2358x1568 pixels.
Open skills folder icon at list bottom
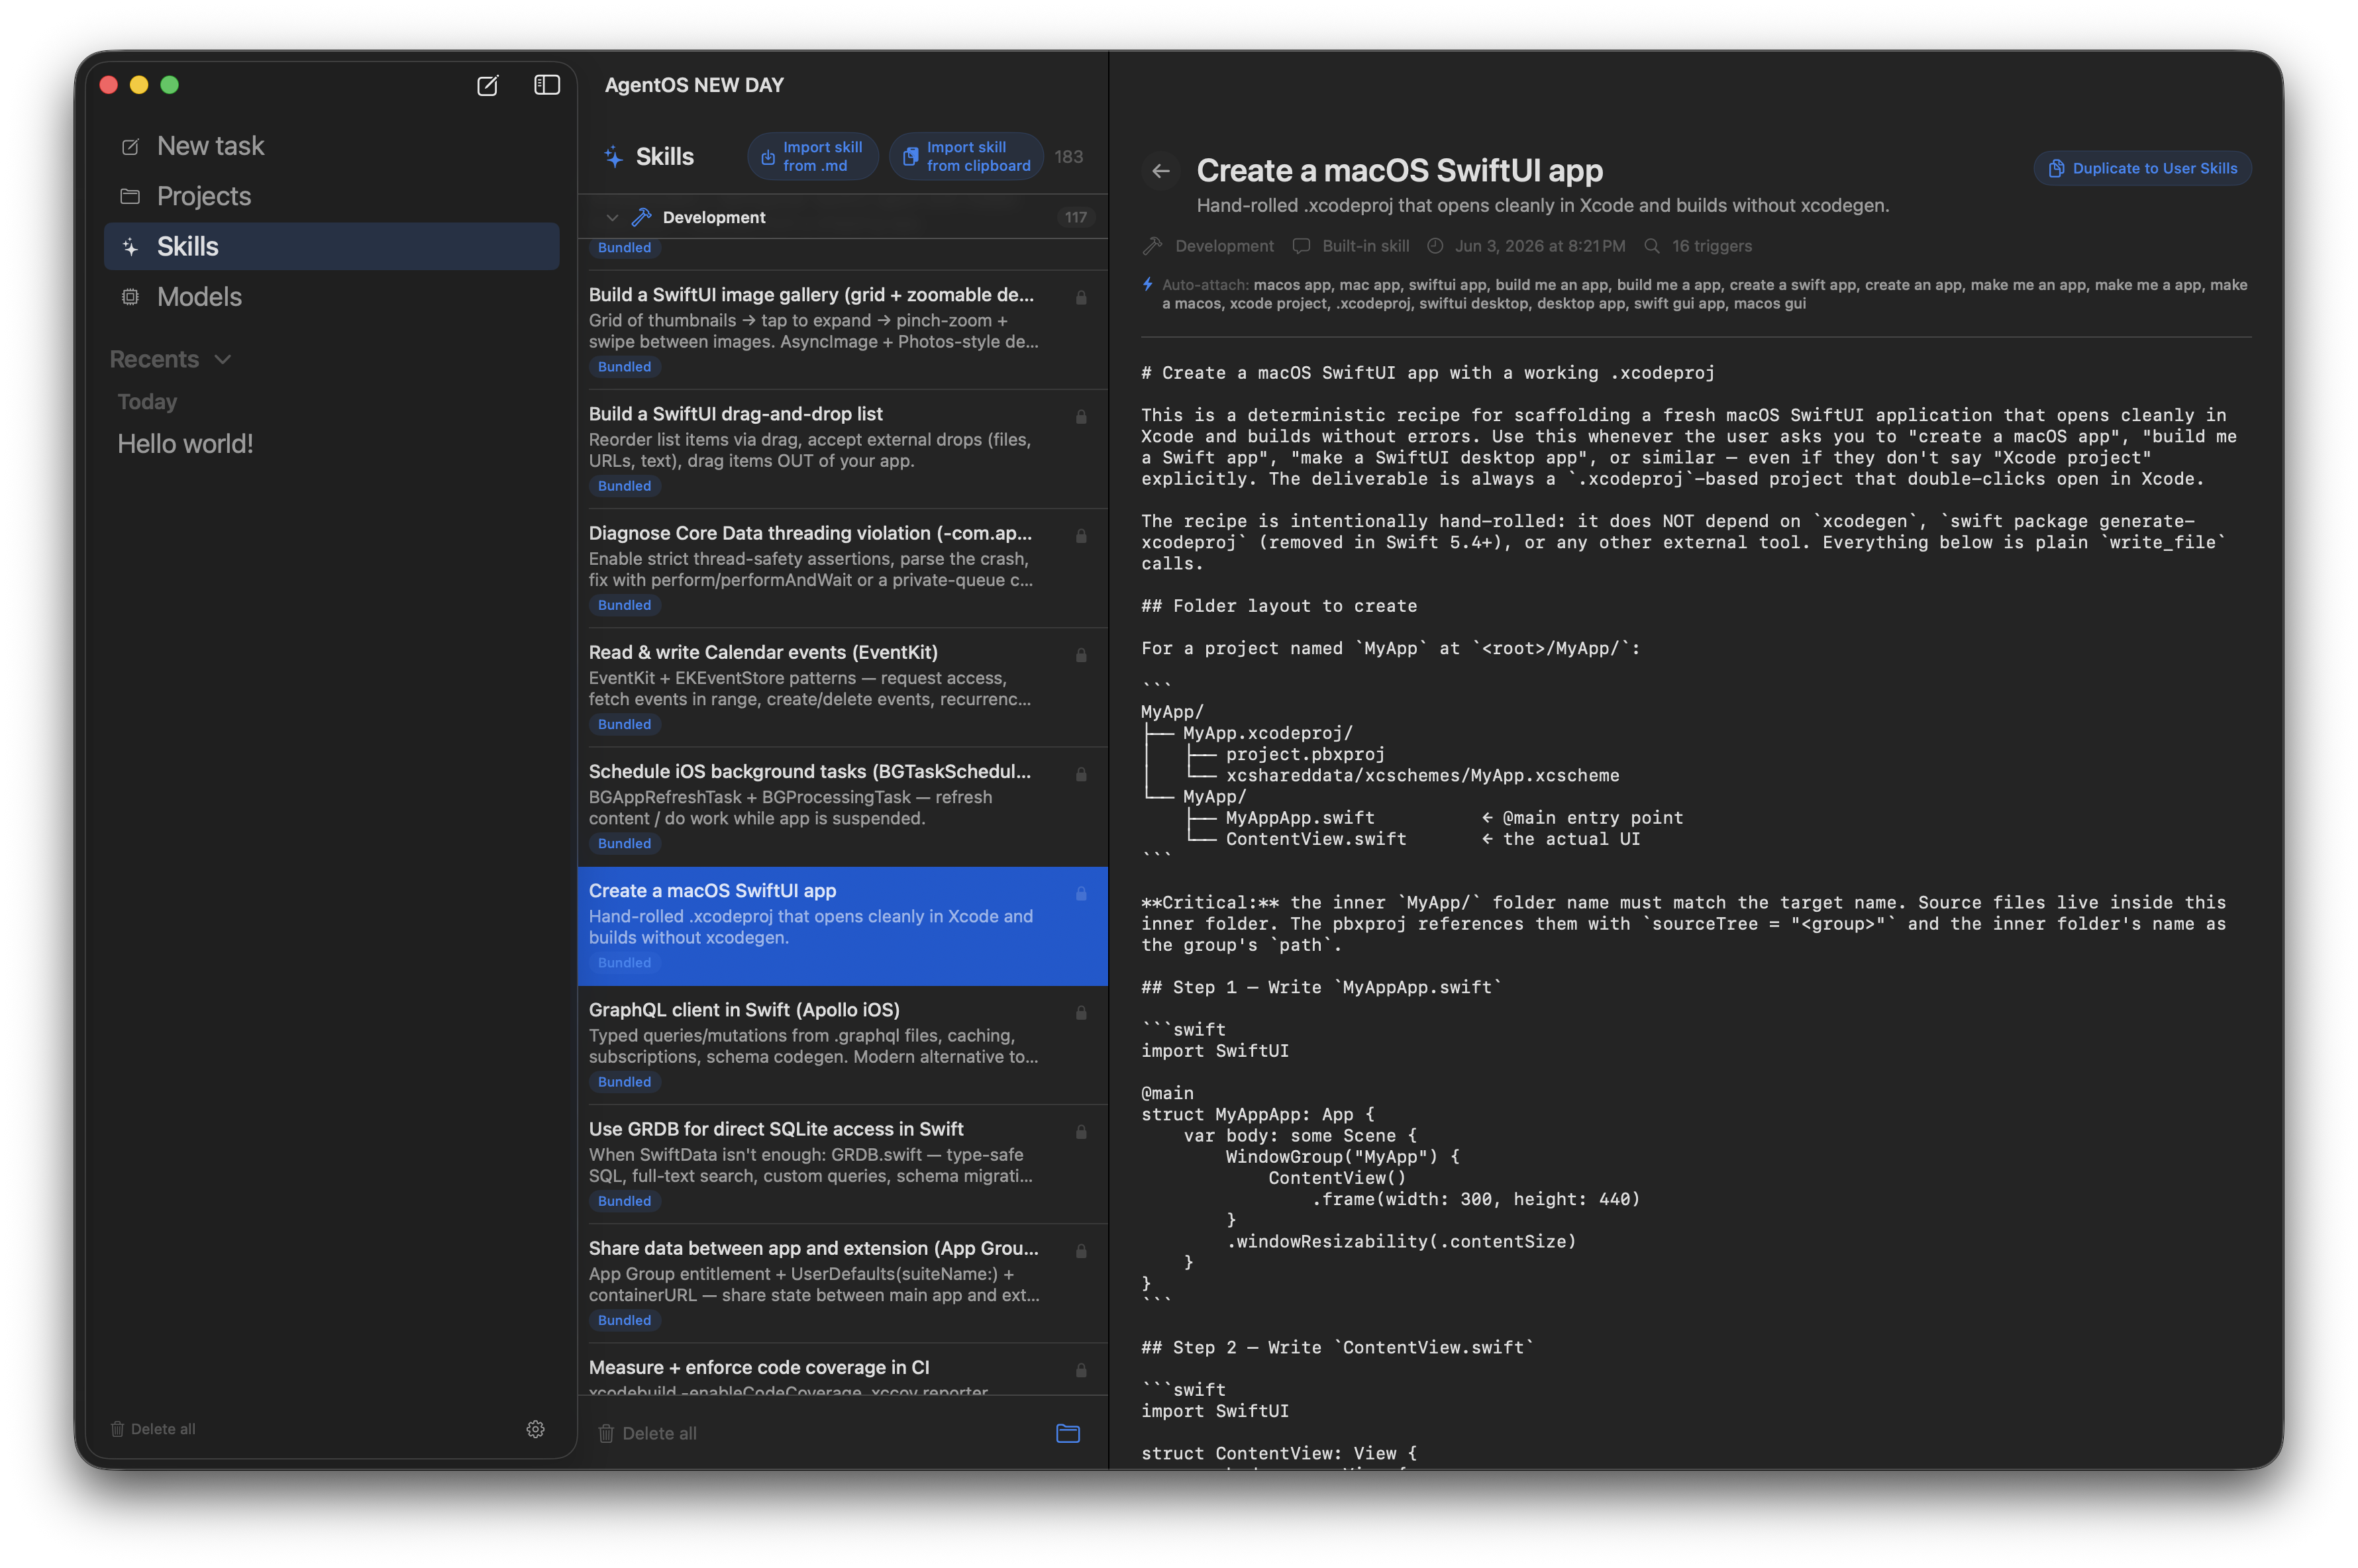point(1067,1433)
